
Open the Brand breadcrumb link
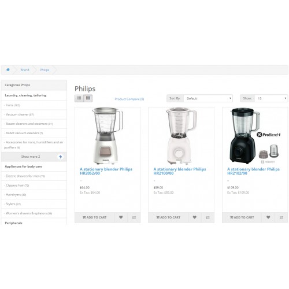pos(25,70)
